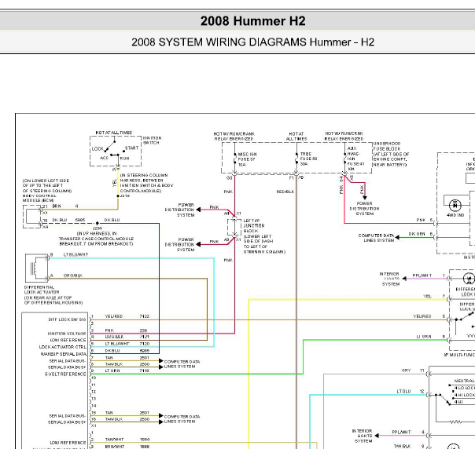Viewport: 475px width, 449px height.
Task: Click the "BODY CONTROL MODULE (BCM)" label
Action: point(39,198)
